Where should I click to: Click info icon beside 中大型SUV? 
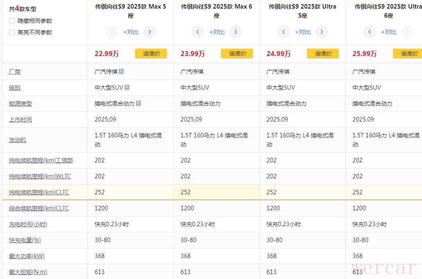point(127,87)
